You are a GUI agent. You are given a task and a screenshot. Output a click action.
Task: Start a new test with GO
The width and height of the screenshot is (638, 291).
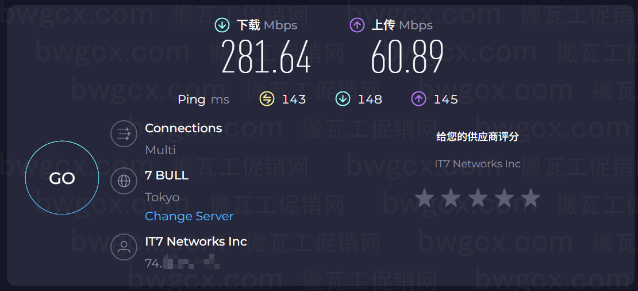click(62, 178)
